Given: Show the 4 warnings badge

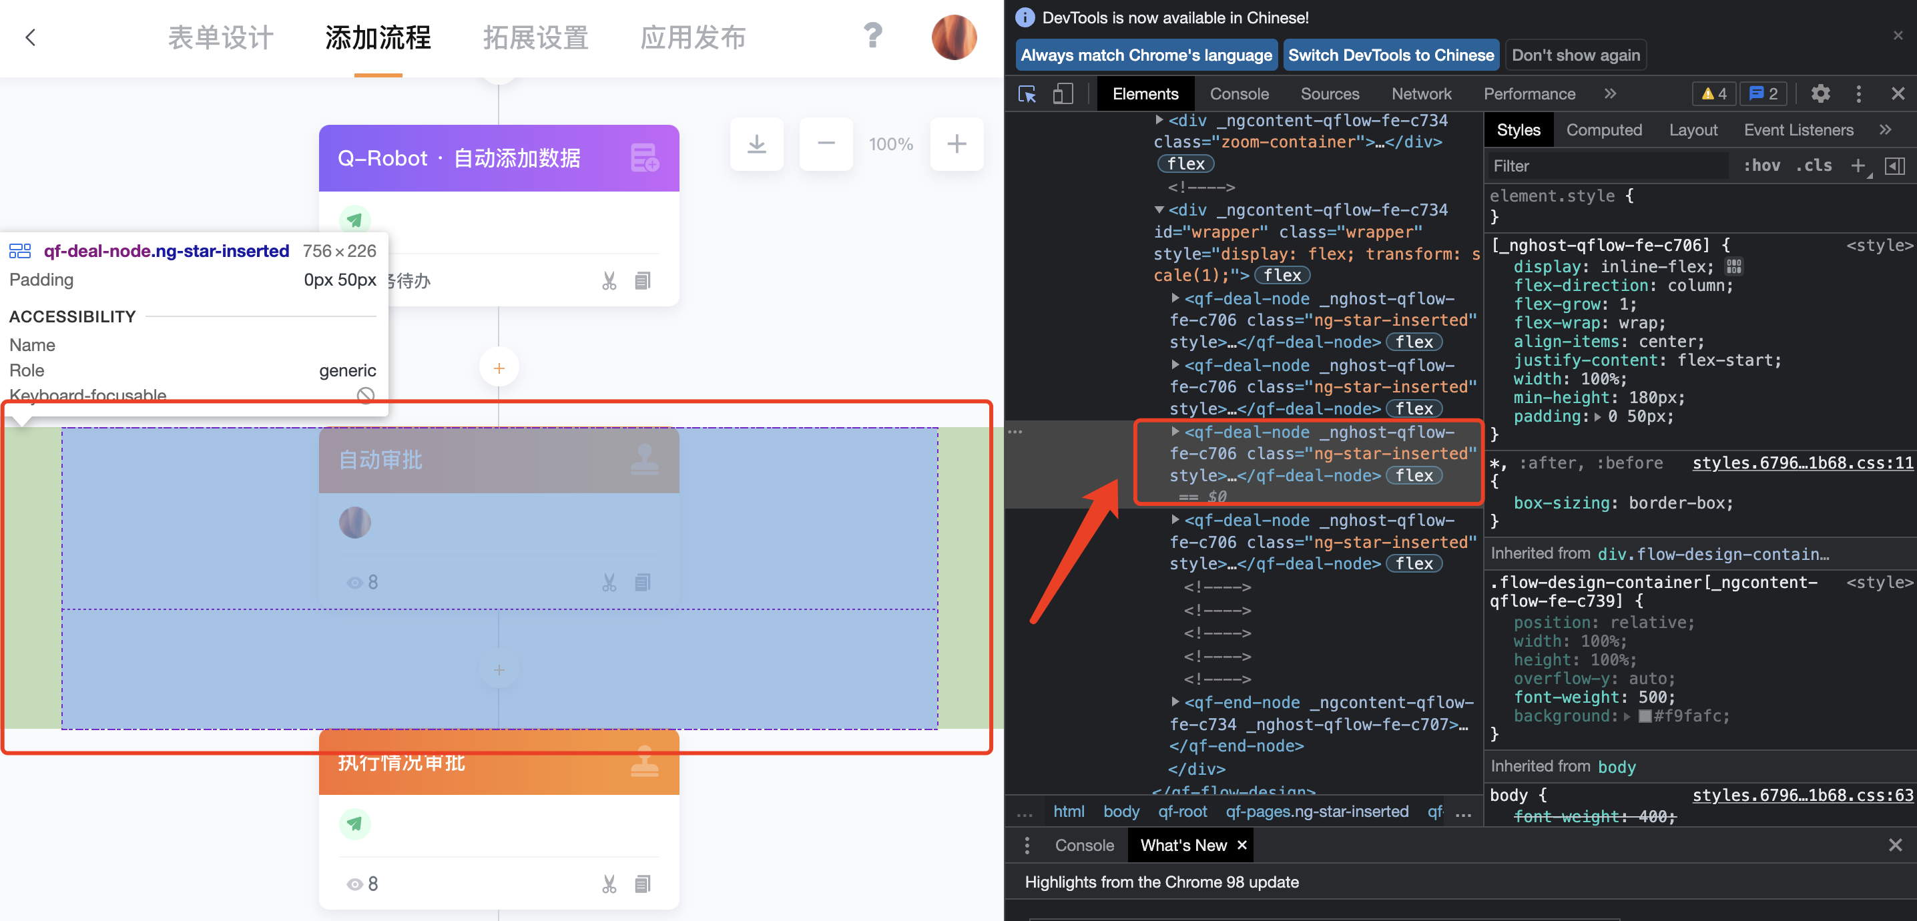Looking at the screenshot, I should [x=1713, y=93].
